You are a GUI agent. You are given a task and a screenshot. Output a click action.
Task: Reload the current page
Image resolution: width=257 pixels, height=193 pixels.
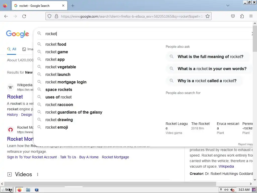(x=24, y=16)
